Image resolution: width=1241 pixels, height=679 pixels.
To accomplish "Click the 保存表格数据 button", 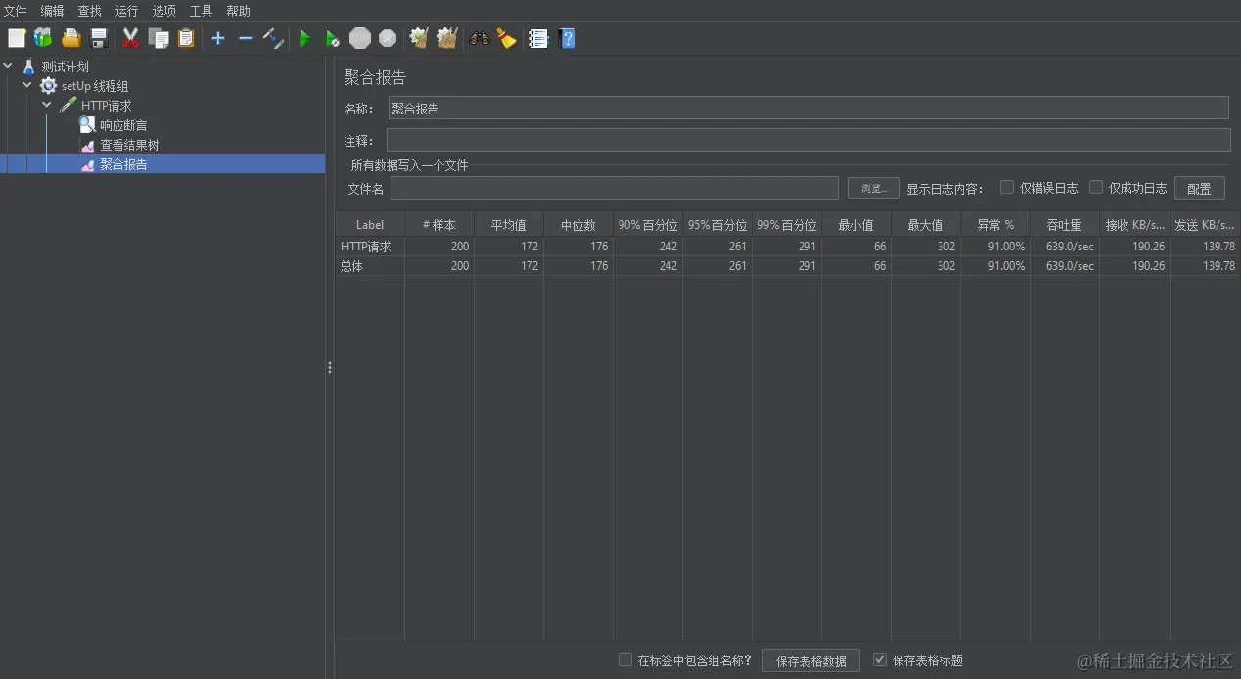I will (811, 661).
